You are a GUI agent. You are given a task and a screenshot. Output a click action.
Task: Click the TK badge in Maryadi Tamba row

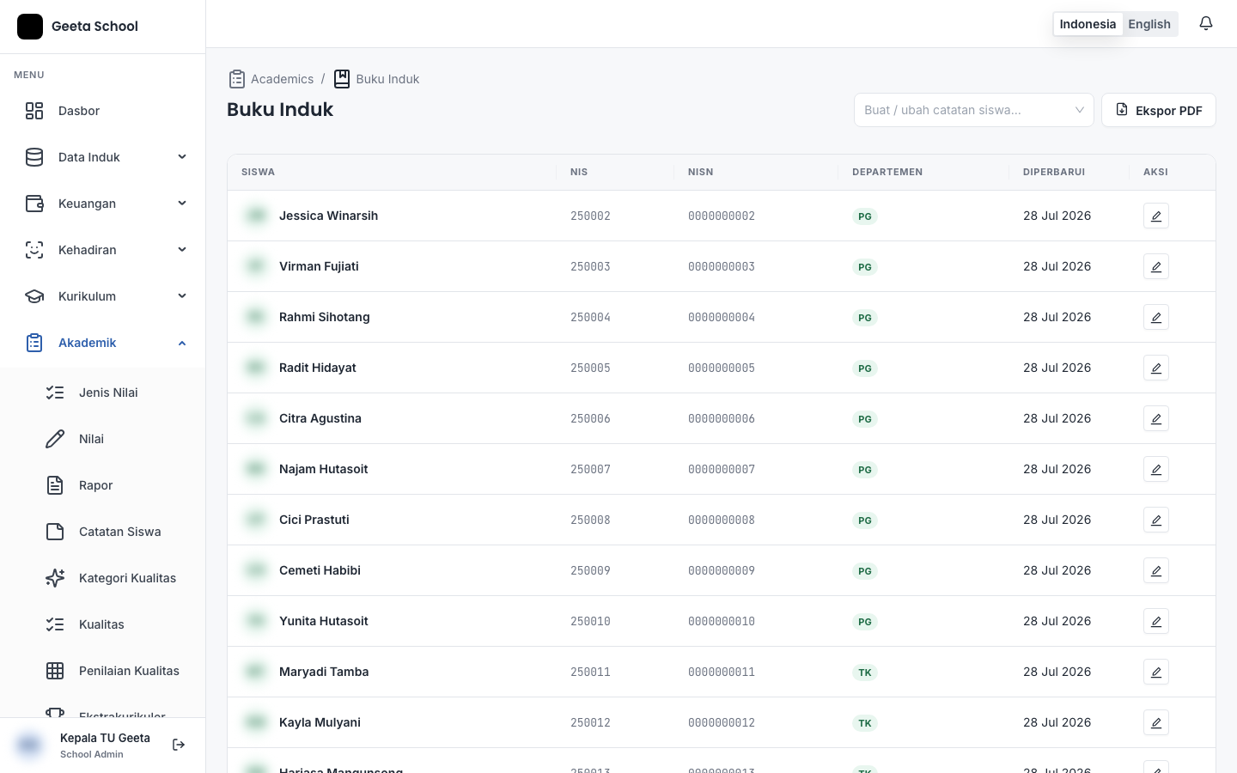click(x=864, y=673)
